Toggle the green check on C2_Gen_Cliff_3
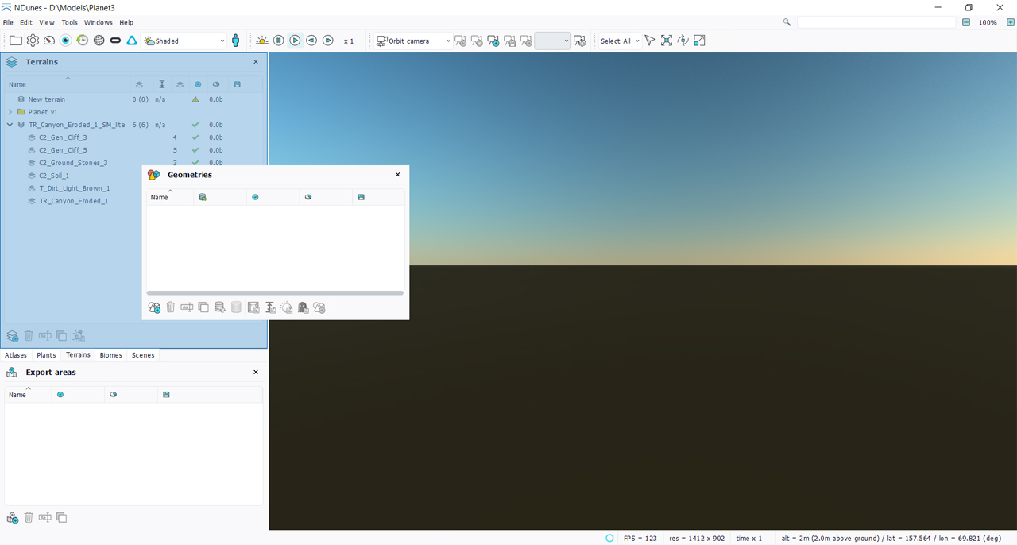Screen dimensions: 1017x545 (195, 137)
